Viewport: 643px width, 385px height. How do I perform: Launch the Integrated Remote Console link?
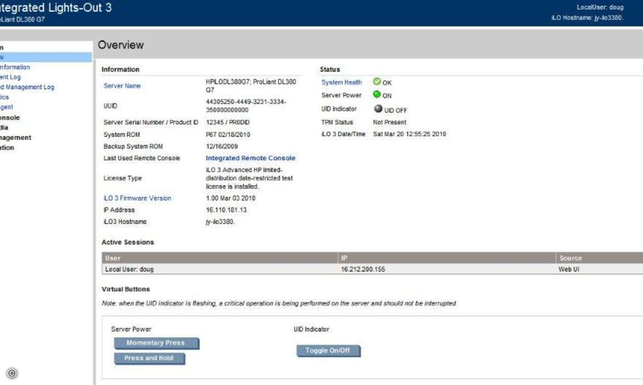(250, 158)
